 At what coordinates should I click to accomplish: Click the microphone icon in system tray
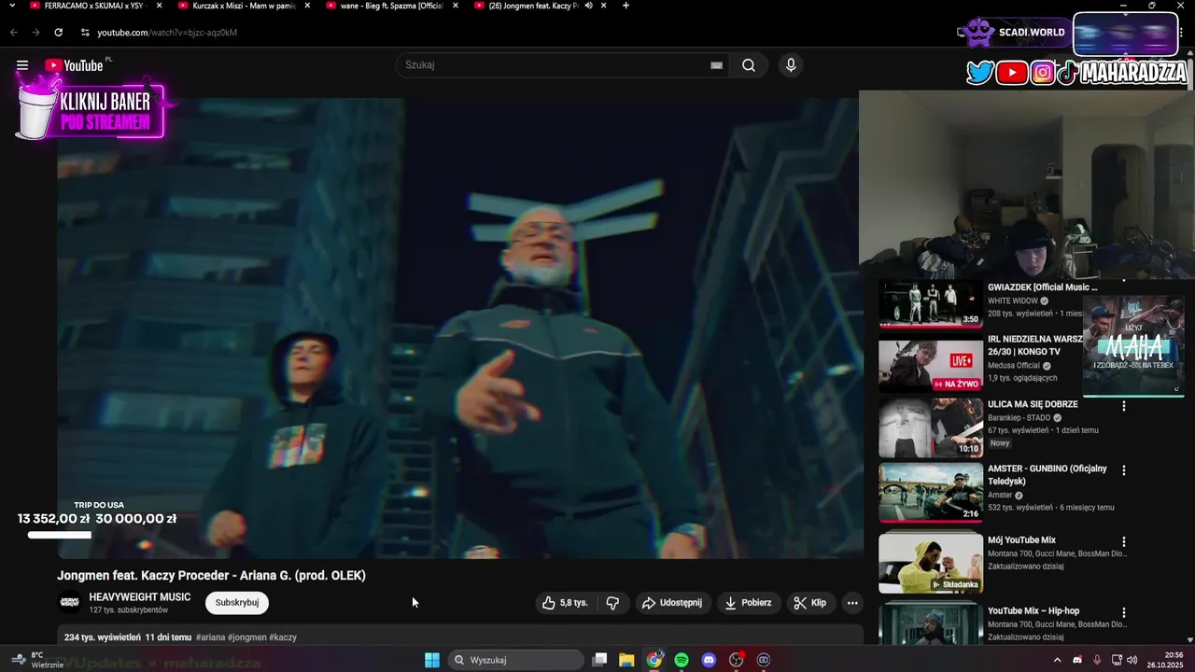(1097, 660)
